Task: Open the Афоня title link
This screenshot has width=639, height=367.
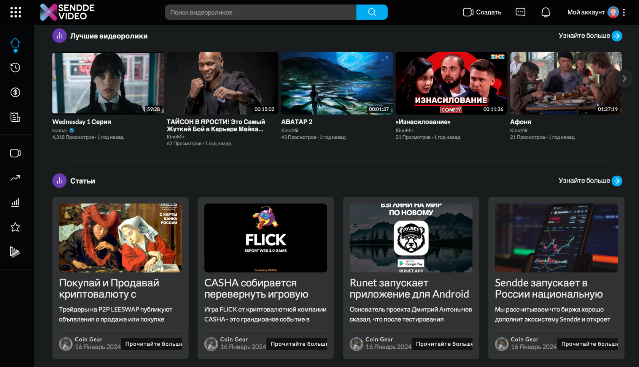Action: tap(521, 122)
